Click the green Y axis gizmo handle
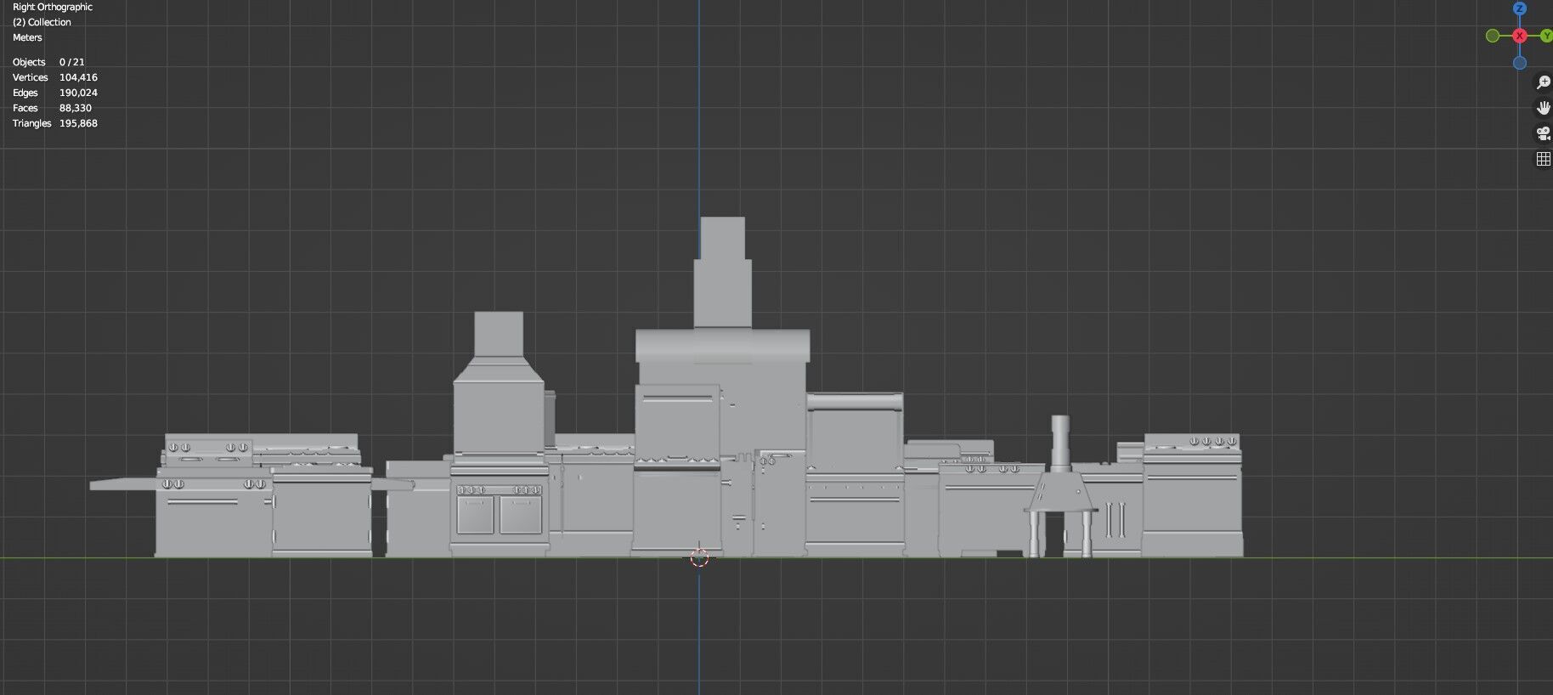Viewport: 1553px width, 695px height. [x=1546, y=36]
